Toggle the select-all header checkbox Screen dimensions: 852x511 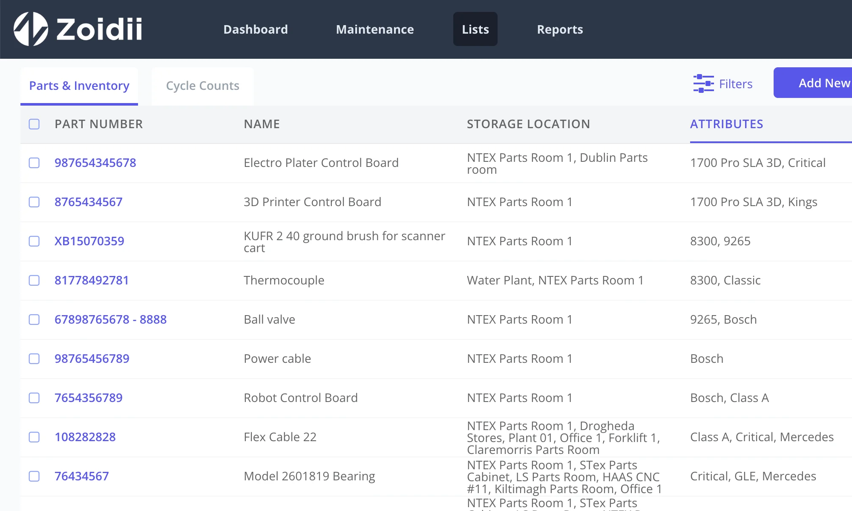[34, 124]
